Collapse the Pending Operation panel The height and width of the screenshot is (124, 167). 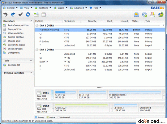pyautogui.click(x=31, y=73)
